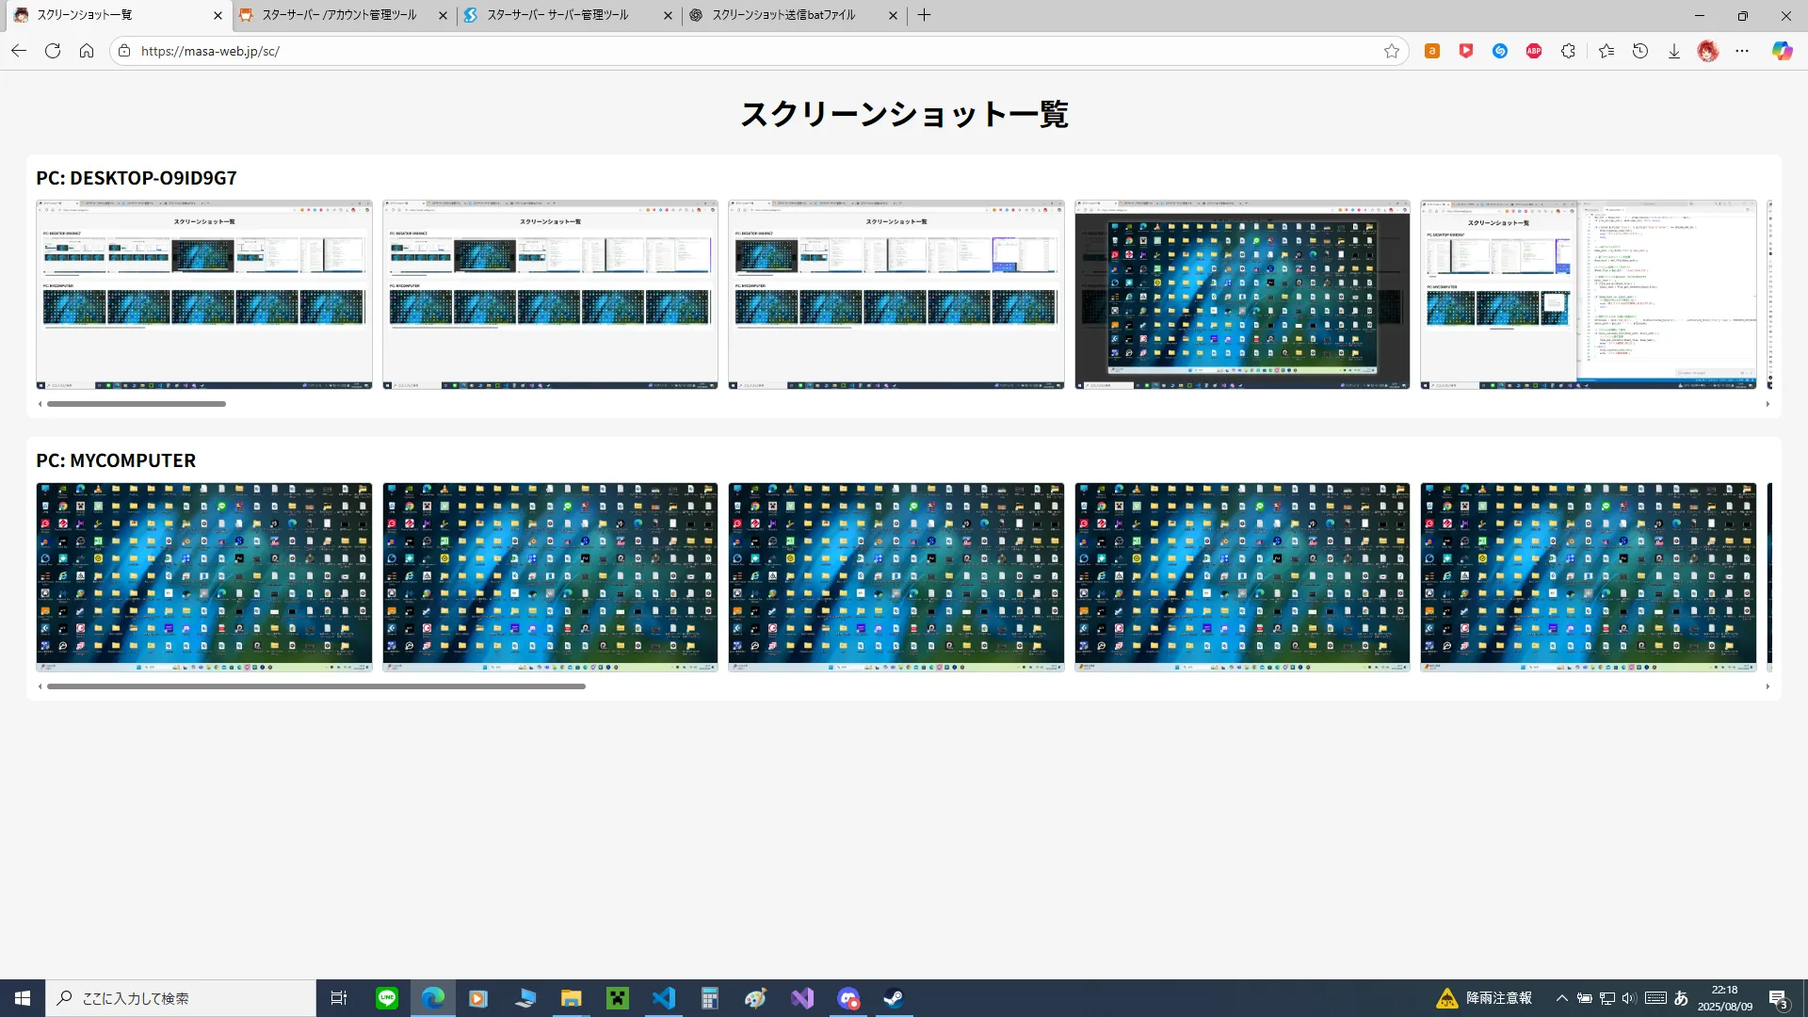Switch to スターサーバー アカウント管理ツール tab
The image size is (1808, 1017).
click(x=339, y=15)
